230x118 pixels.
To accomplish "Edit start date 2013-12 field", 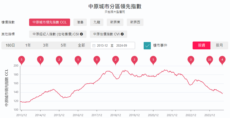I will coord(102,46).
